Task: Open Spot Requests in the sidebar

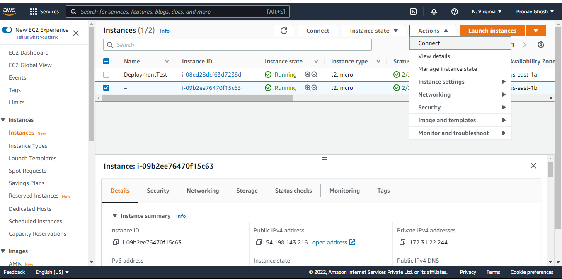Action: [27, 171]
